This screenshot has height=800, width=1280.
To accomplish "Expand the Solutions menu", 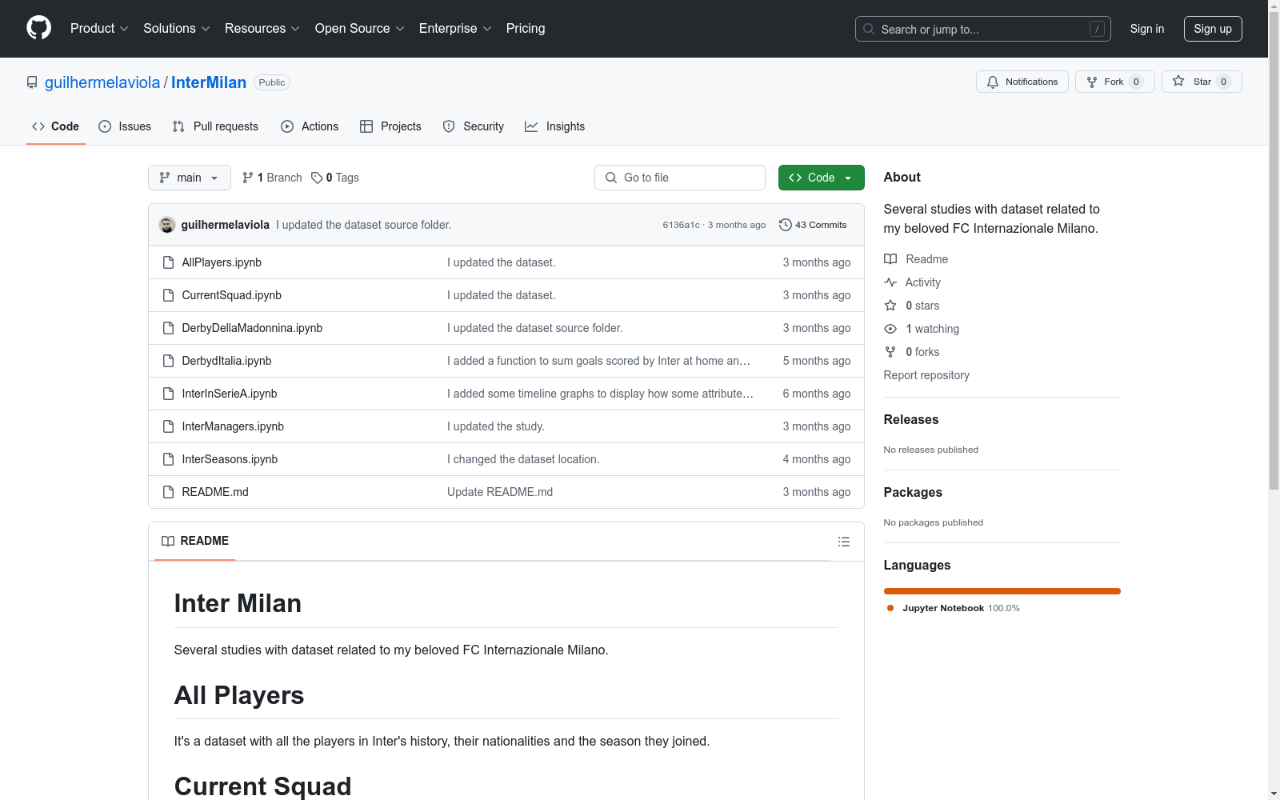I will (x=177, y=29).
